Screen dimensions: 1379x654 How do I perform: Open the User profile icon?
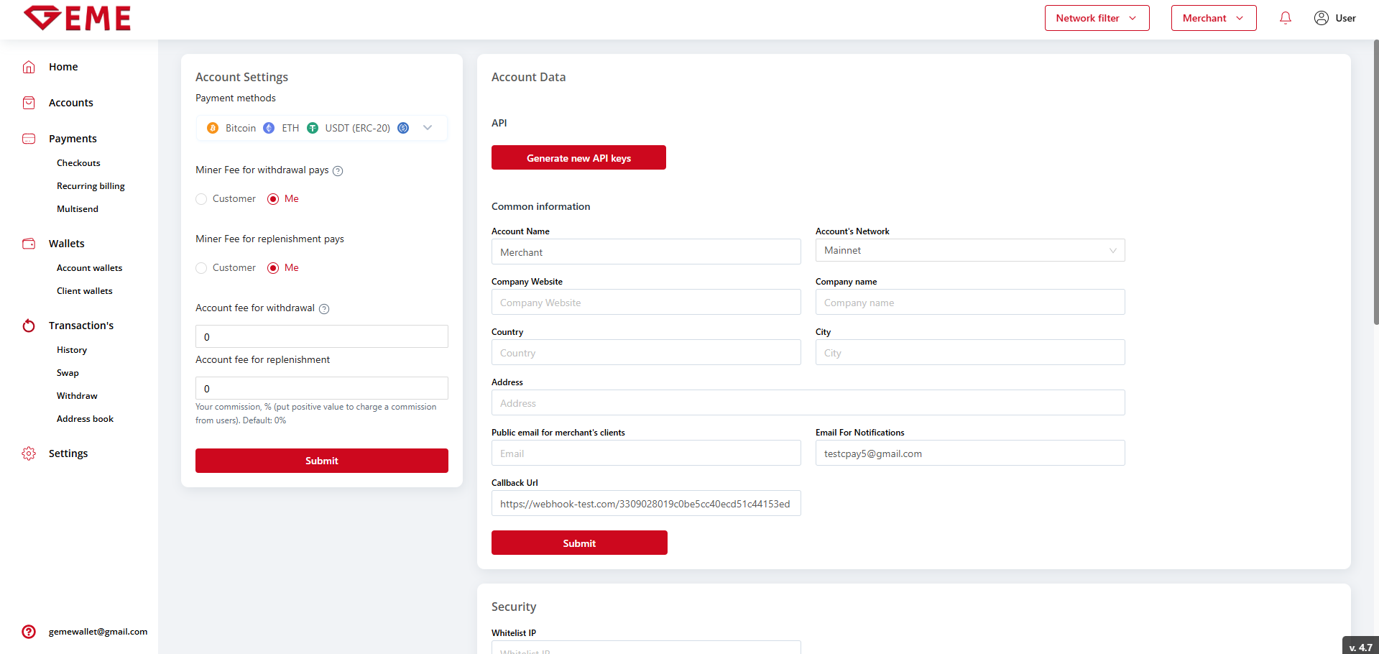click(x=1321, y=18)
